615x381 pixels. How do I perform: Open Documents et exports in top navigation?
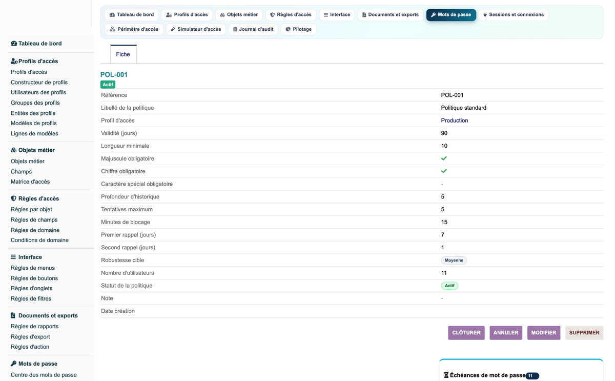(x=391, y=15)
